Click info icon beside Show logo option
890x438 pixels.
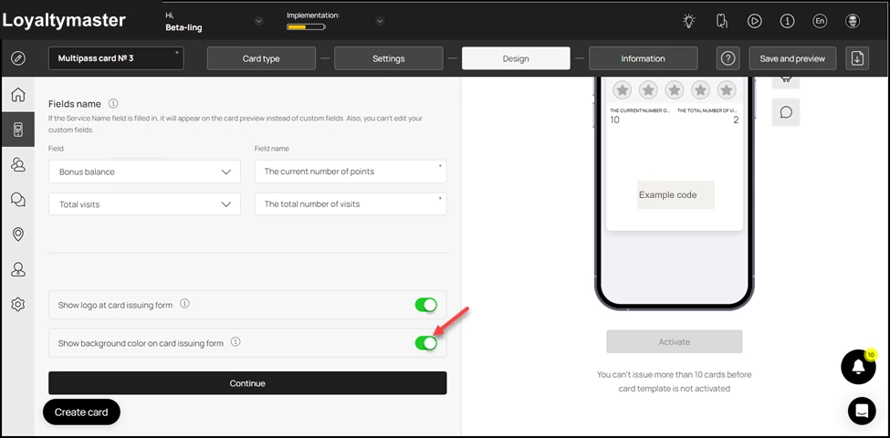click(184, 304)
